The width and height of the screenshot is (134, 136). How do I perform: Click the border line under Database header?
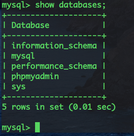(x=54, y=36)
